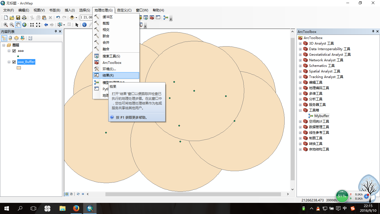Expand the Spatial Analyst 工具 toolbox
380x214 pixels.
(300, 71)
